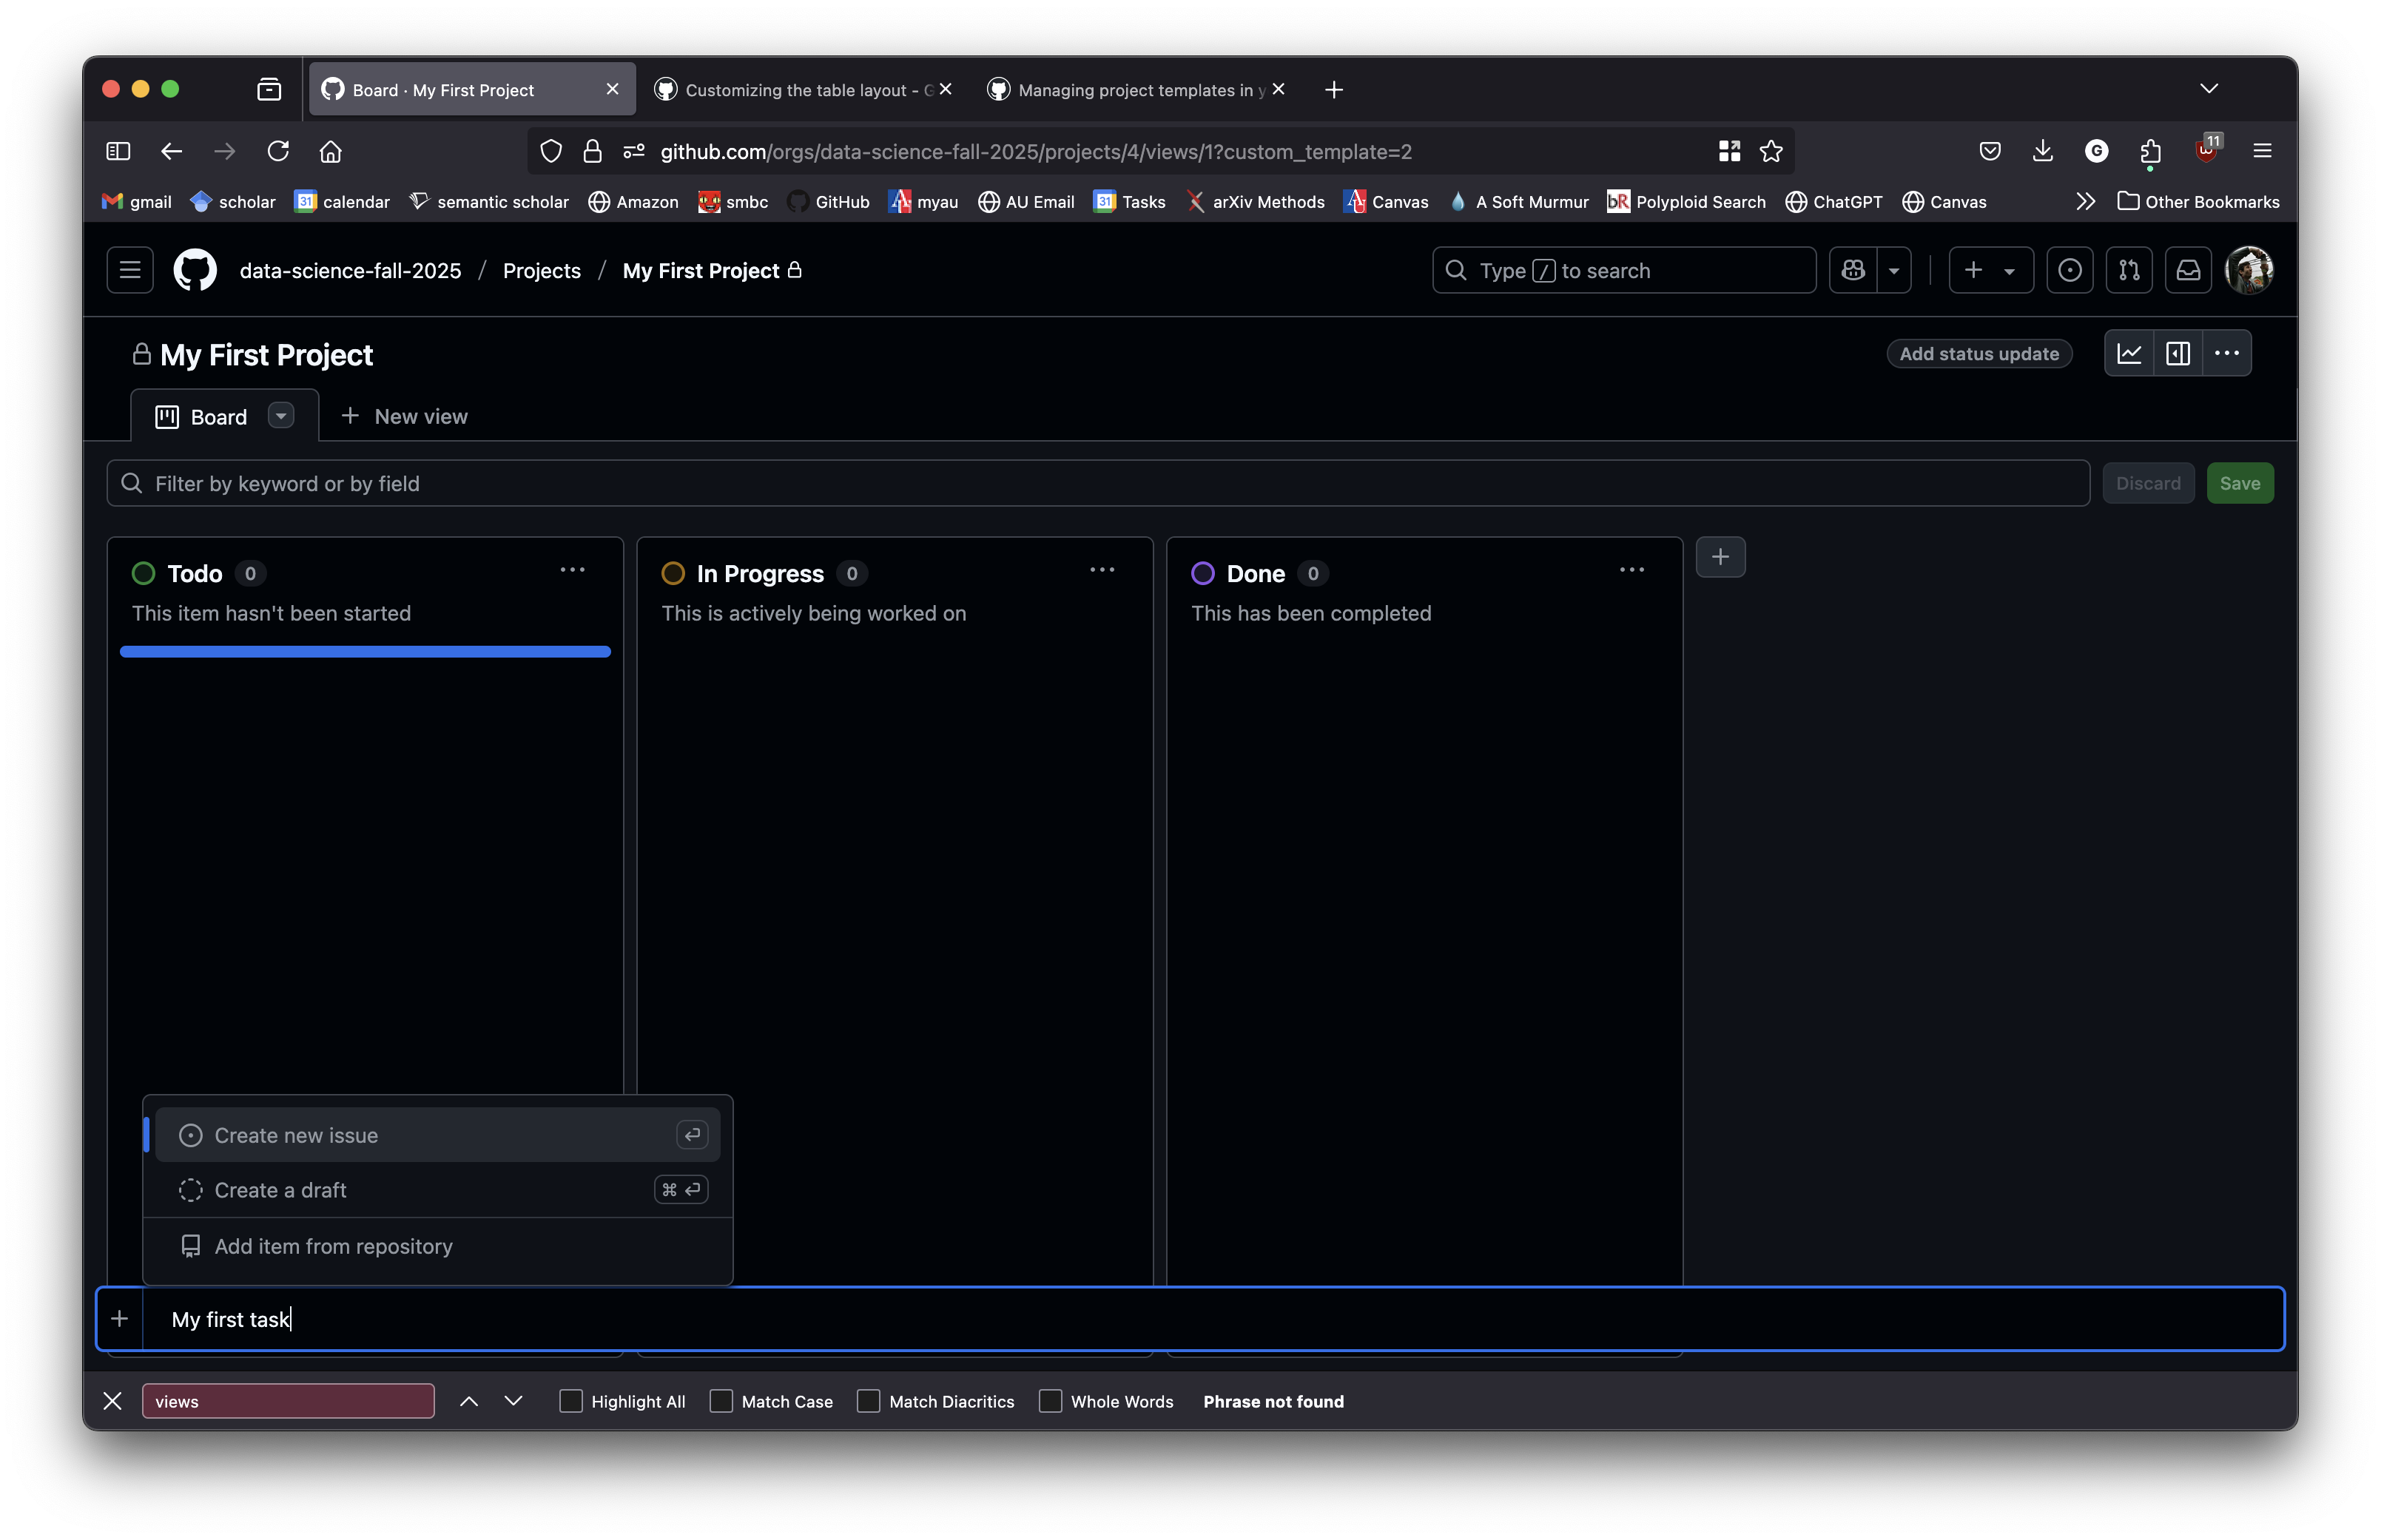
Task: Bookmark this page with star icon
Action: pyautogui.click(x=1771, y=151)
